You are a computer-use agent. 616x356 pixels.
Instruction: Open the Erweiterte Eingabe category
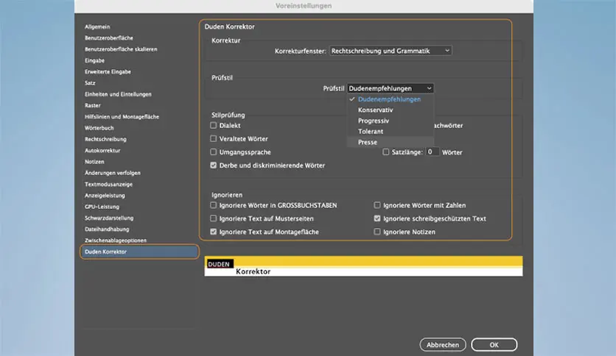(108, 72)
